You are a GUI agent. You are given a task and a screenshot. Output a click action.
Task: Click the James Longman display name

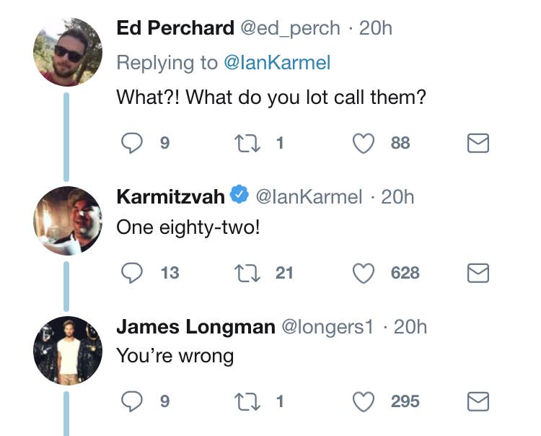(195, 326)
